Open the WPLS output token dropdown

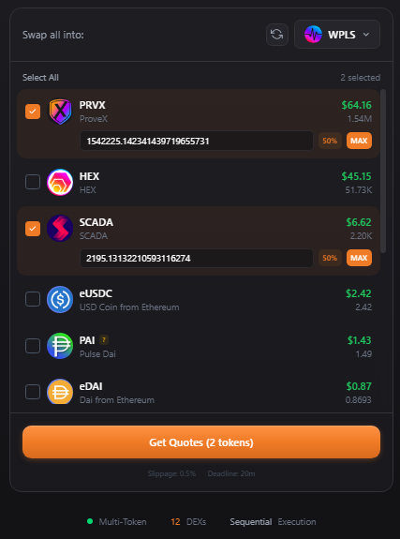pos(337,35)
